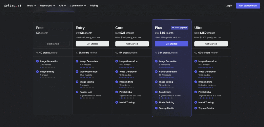Screen dimensions: 264x127
Task: Click the lightning icon in Most popular badge
Action: click(x=173, y=28)
